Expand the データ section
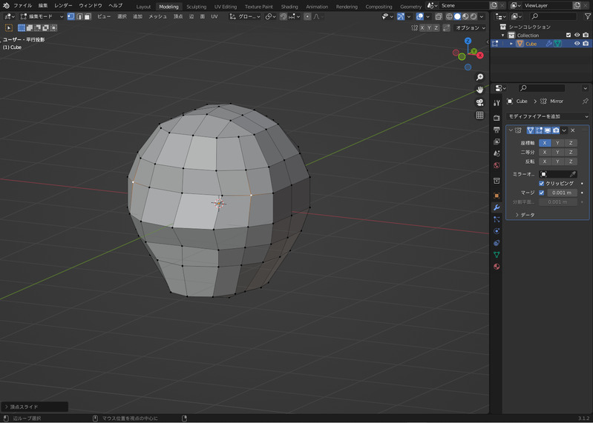Viewport: 593px width, 423px height. pyautogui.click(x=523, y=215)
